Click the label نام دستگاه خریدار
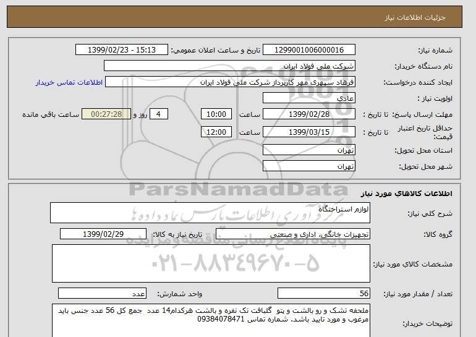 (423, 66)
